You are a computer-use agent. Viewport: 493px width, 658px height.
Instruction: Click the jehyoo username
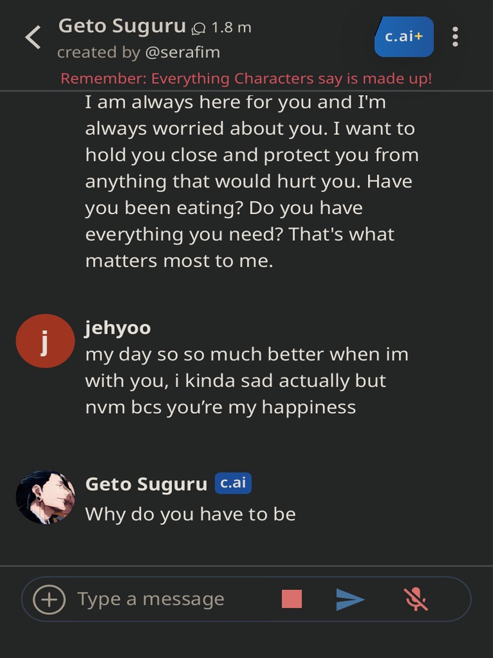click(x=117, y=328)
